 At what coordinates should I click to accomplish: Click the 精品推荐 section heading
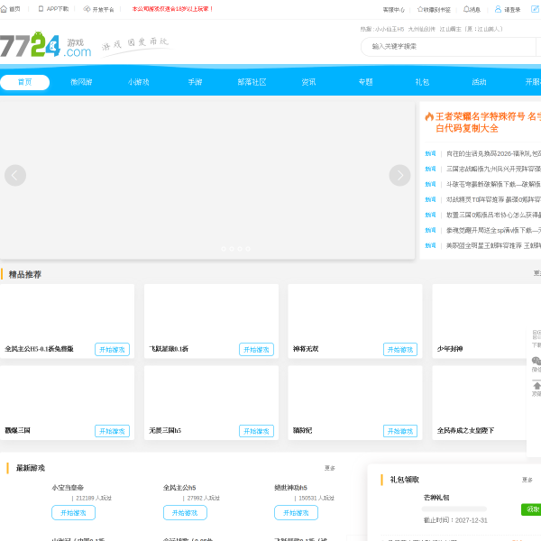25,275
